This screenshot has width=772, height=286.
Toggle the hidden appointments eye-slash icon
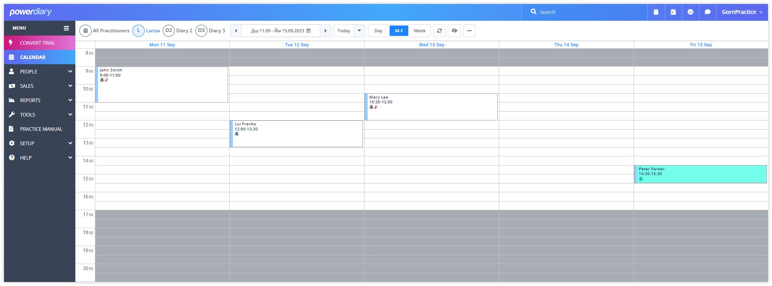click(454, 31)
